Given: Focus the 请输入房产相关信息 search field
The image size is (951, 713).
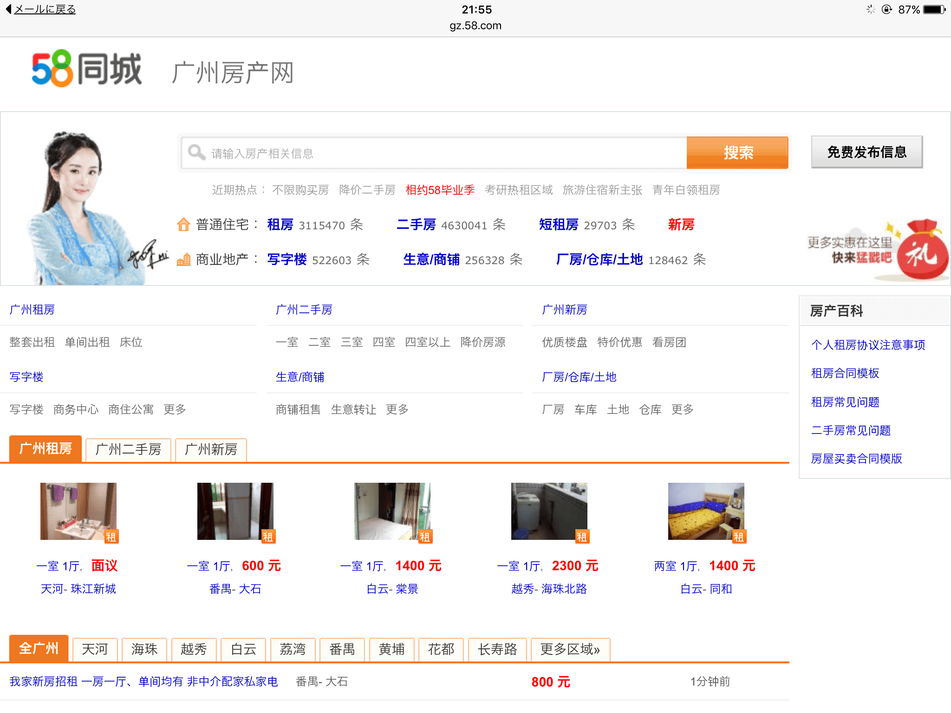Looking at the screenshot, I should tap(441, 153).
